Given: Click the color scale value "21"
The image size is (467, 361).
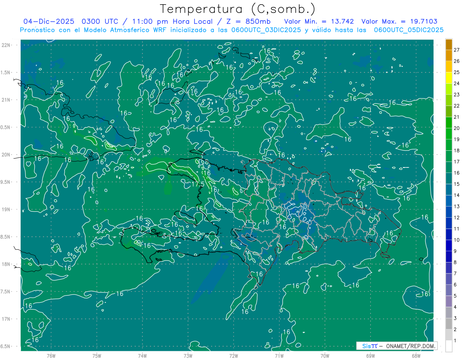Looking at the screenshot, I should [x=457, y=117].
